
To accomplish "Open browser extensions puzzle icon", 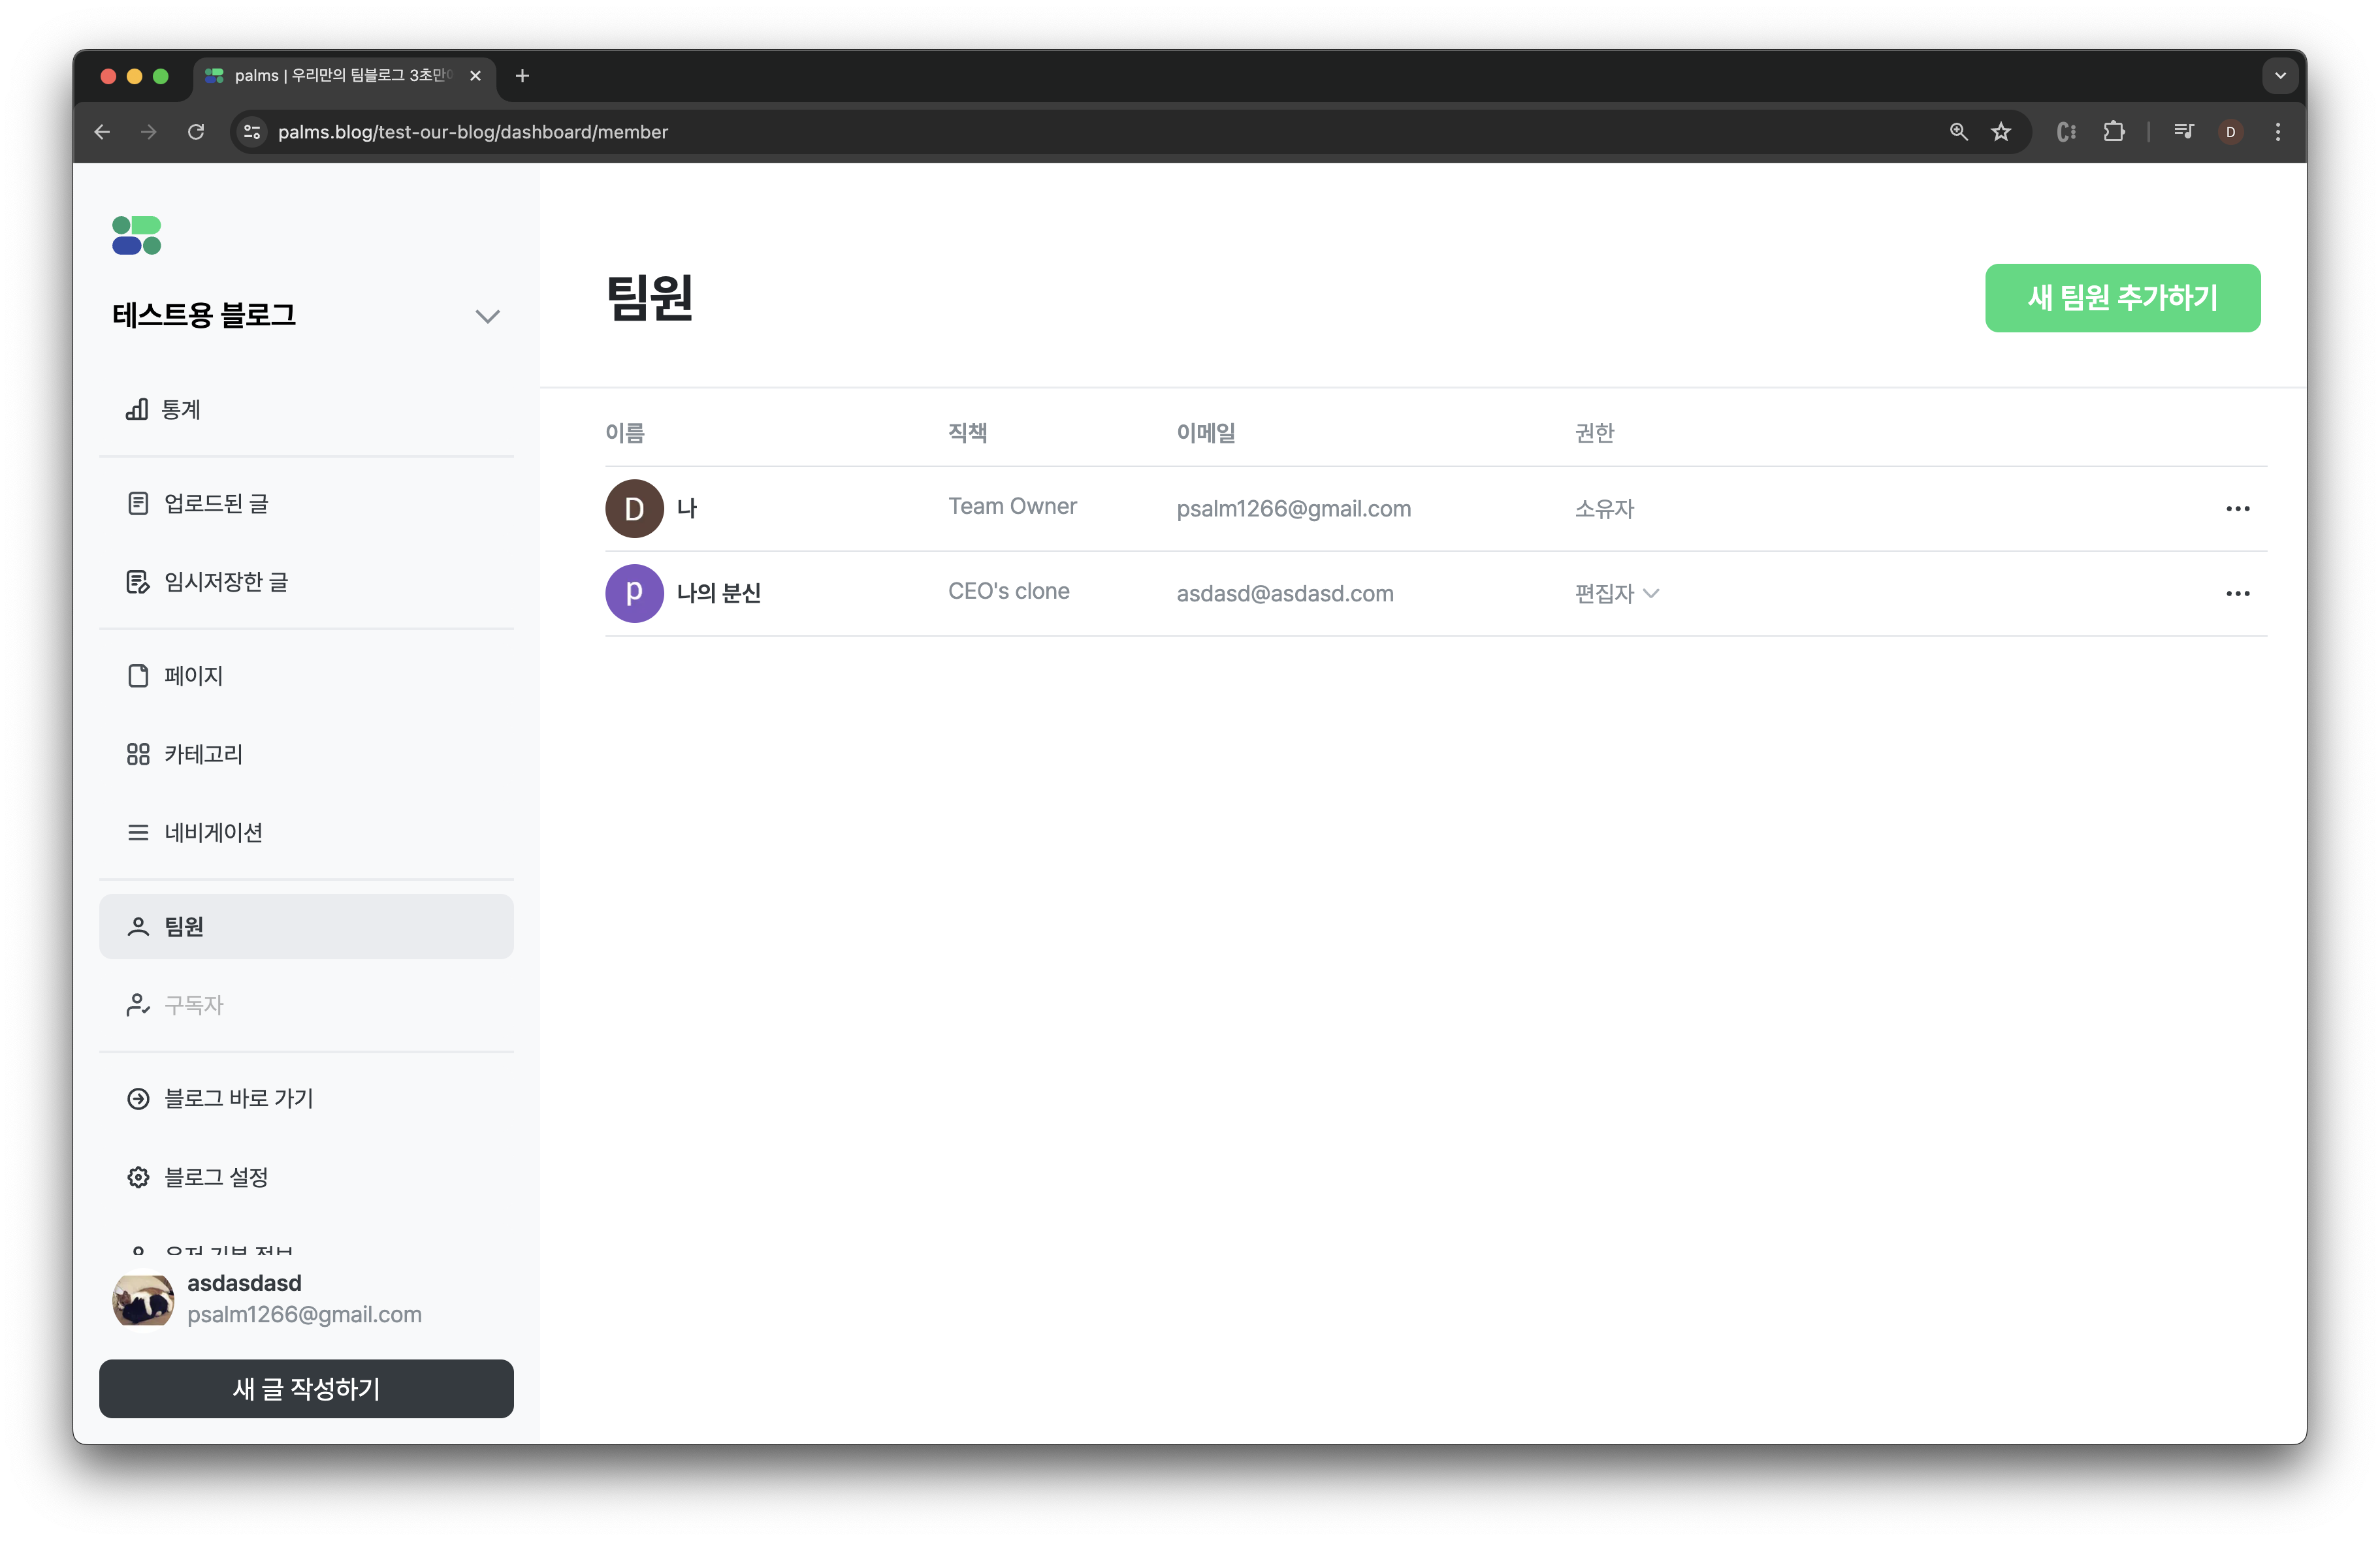I will [x=2113, y=132].
